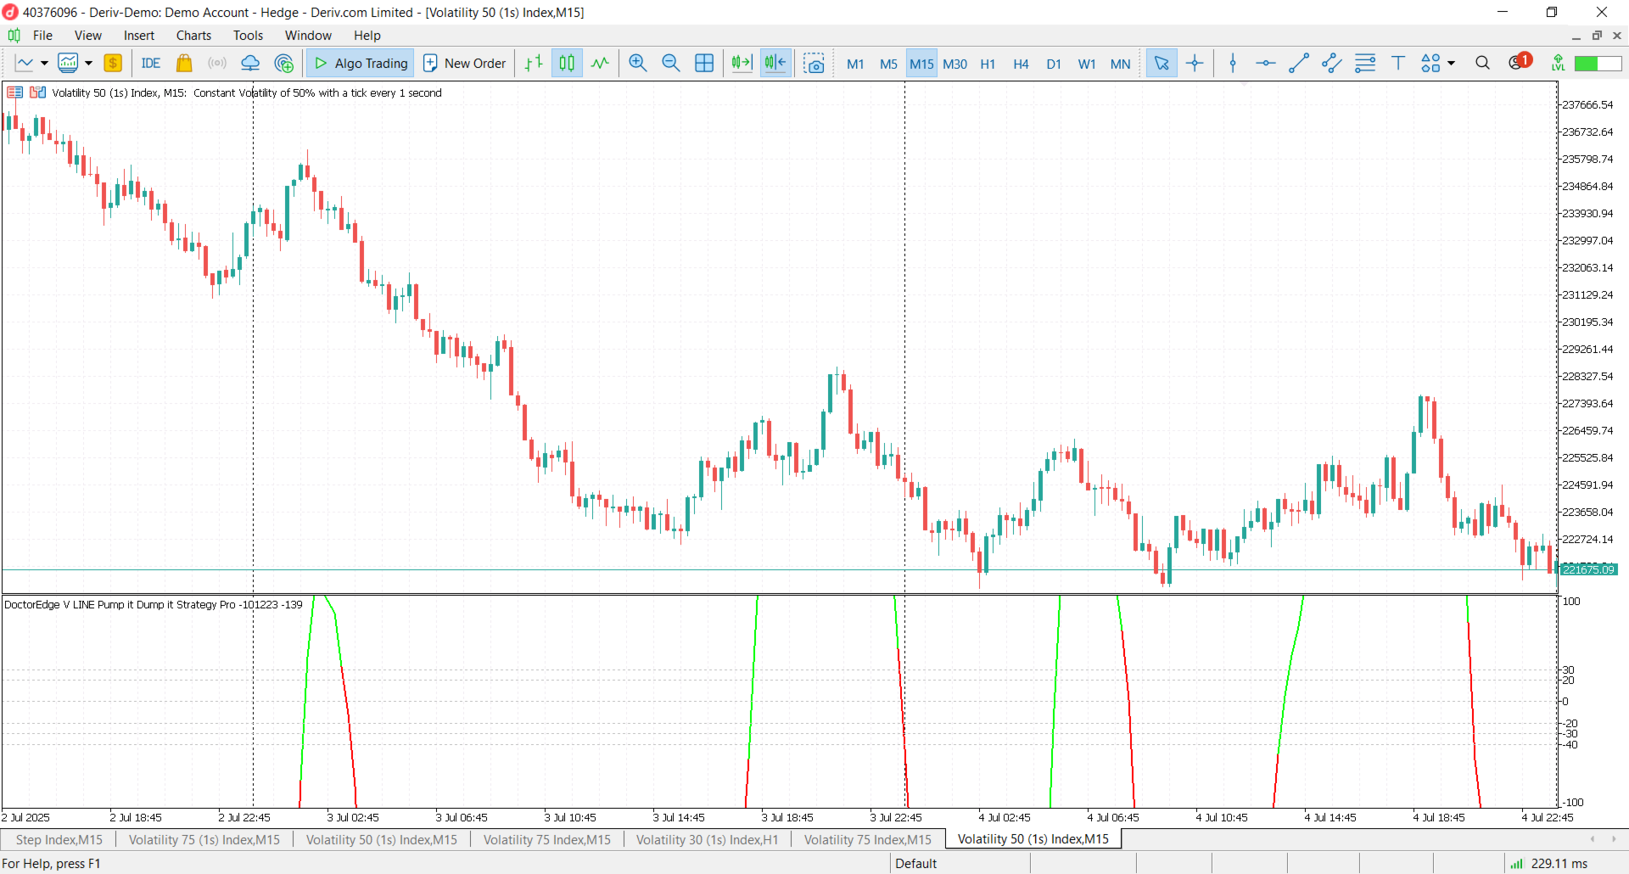1629x874 pixels.
Task: Select the text label tool
Action: [1398, 64]
